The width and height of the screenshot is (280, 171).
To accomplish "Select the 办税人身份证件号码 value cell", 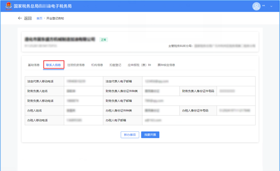I will [x=236, y=111].
